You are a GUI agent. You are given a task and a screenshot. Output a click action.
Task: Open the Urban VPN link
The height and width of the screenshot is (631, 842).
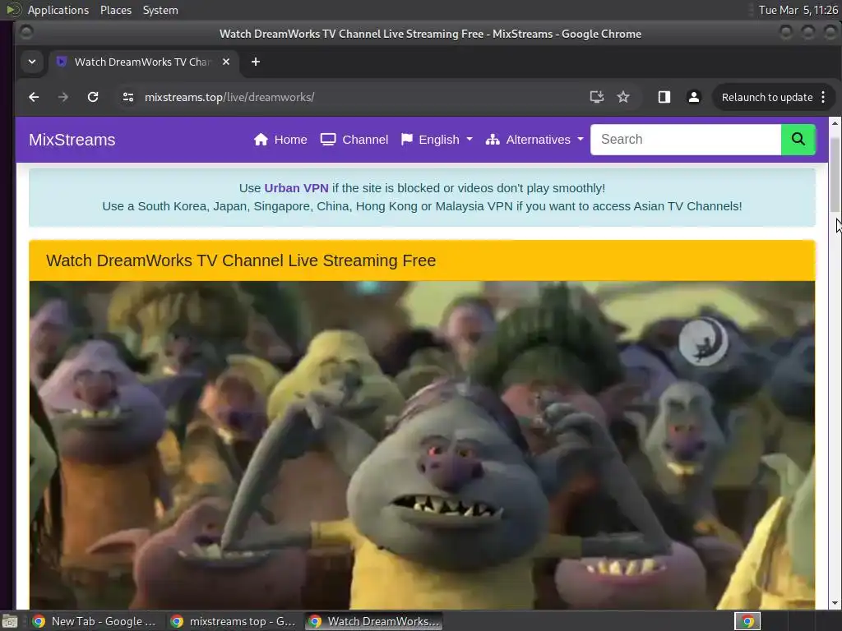pyautogui.click(x=296, y=188)
